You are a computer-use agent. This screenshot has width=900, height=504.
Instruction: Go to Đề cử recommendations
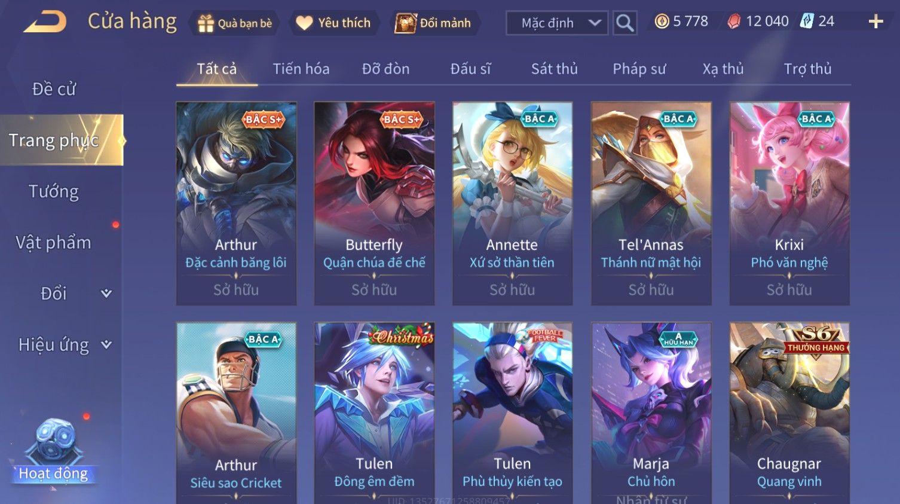(54, 89)
